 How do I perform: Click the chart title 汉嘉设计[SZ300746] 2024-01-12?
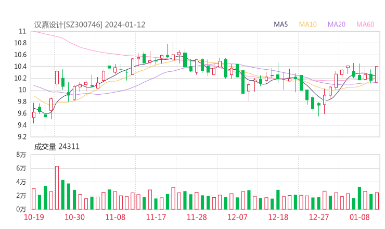point(89,25)
